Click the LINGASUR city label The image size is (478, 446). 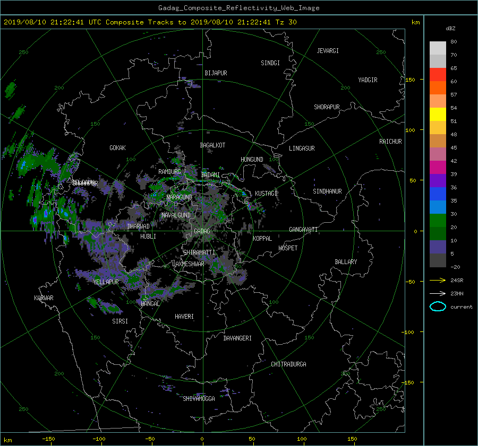tap(302, 148)
